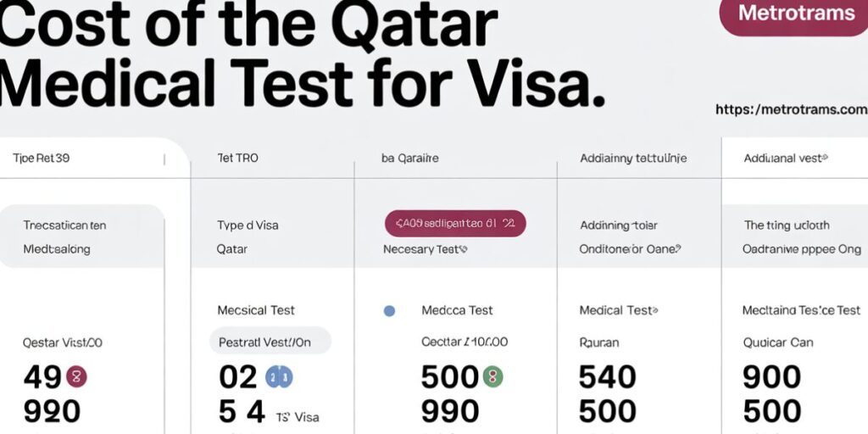This screenshot has height=434, width=868.
Task: Select the blue dot before Medcca Test
Action: 389,311
